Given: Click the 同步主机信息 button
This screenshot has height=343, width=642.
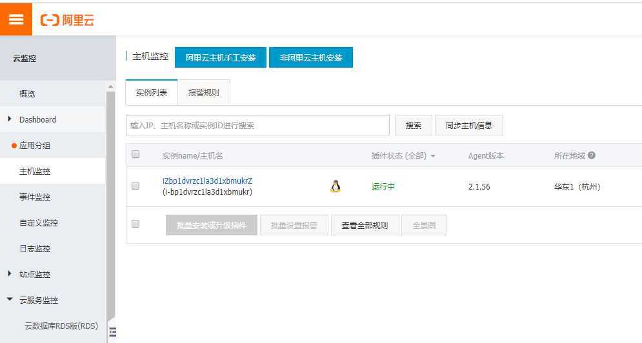Looking at the screenshot, I should pos(469,125).
